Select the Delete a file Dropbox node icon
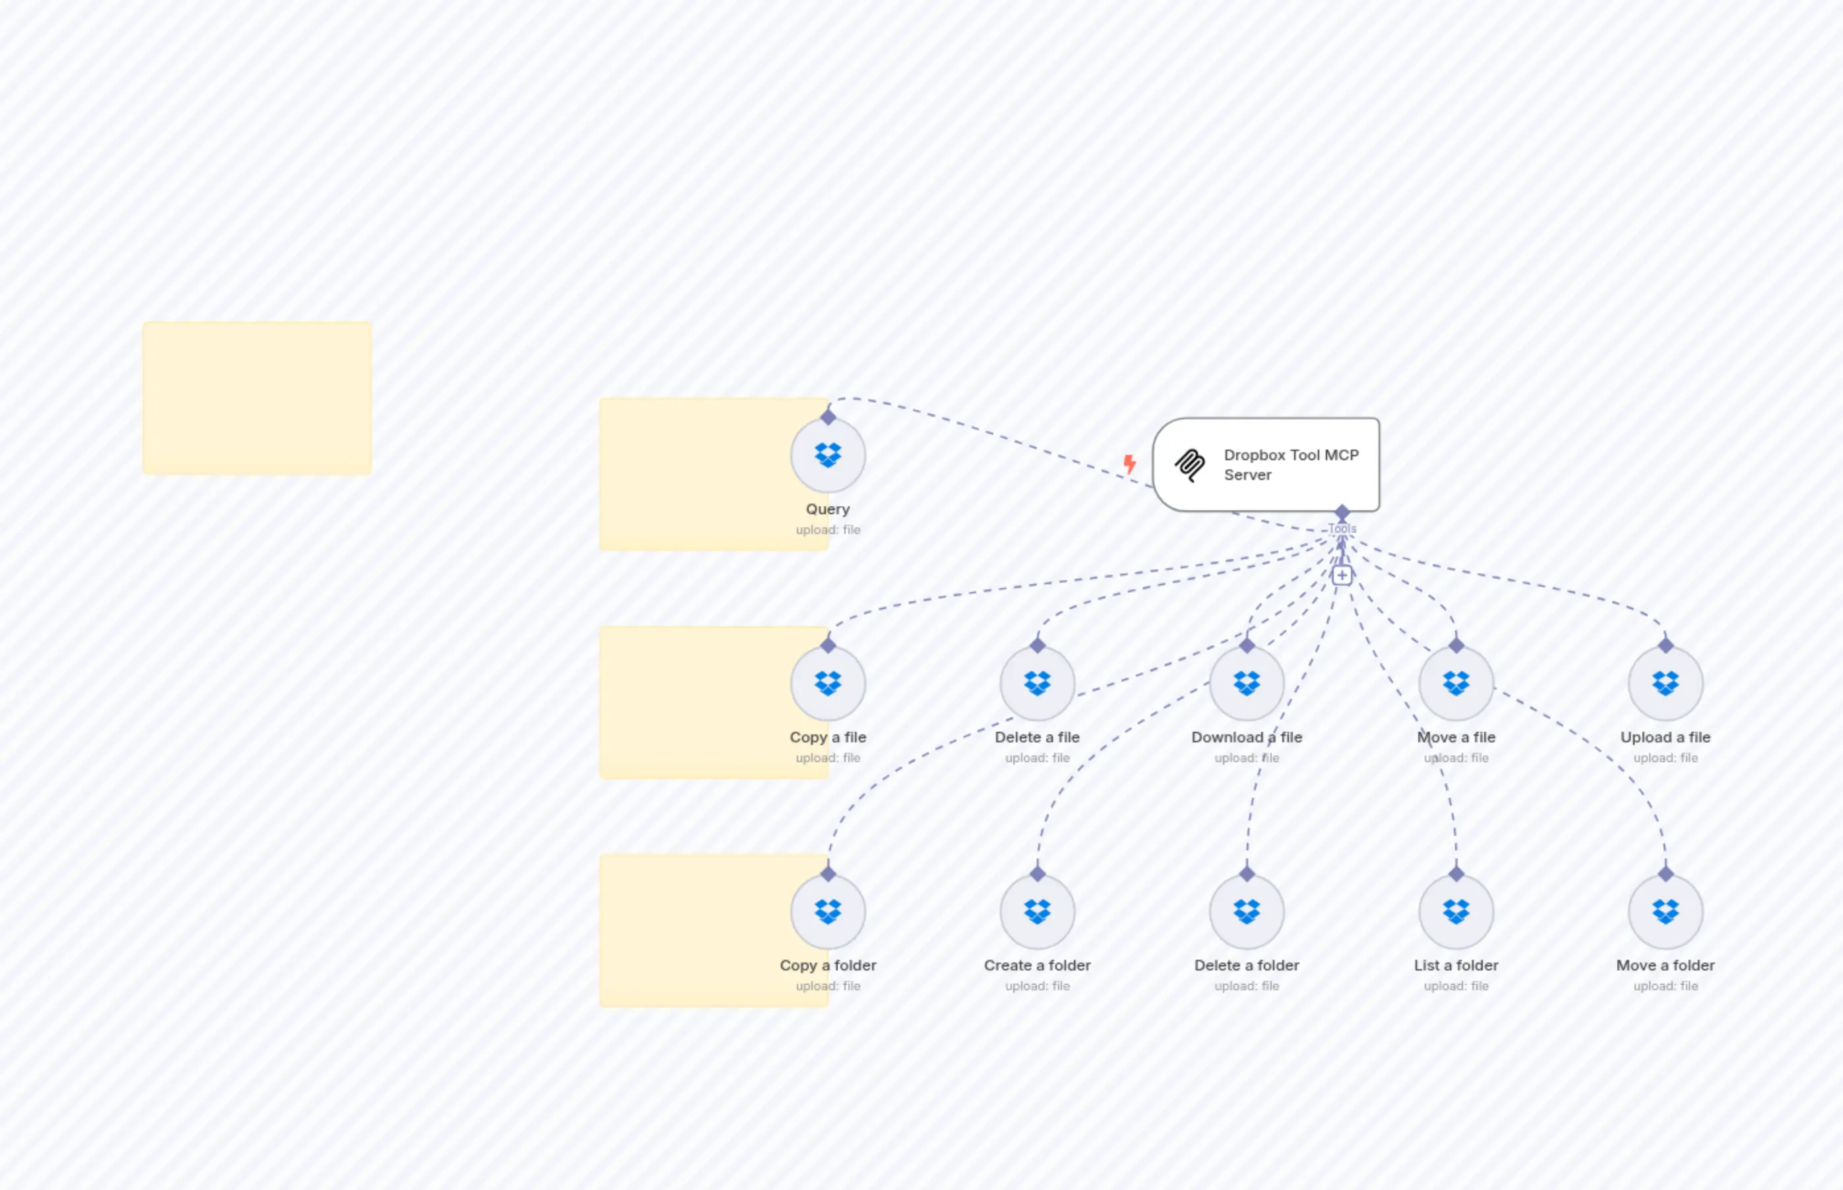1843x1190 pixels. coord(1038,683)
